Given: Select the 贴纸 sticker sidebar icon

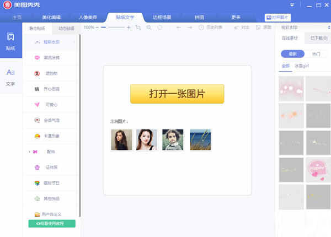Looking at the screenshot, I should click(10, 41).
